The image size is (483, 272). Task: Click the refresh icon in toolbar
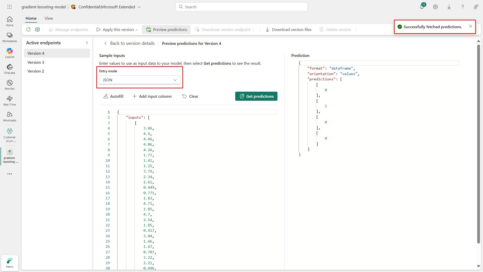(28, 29)
